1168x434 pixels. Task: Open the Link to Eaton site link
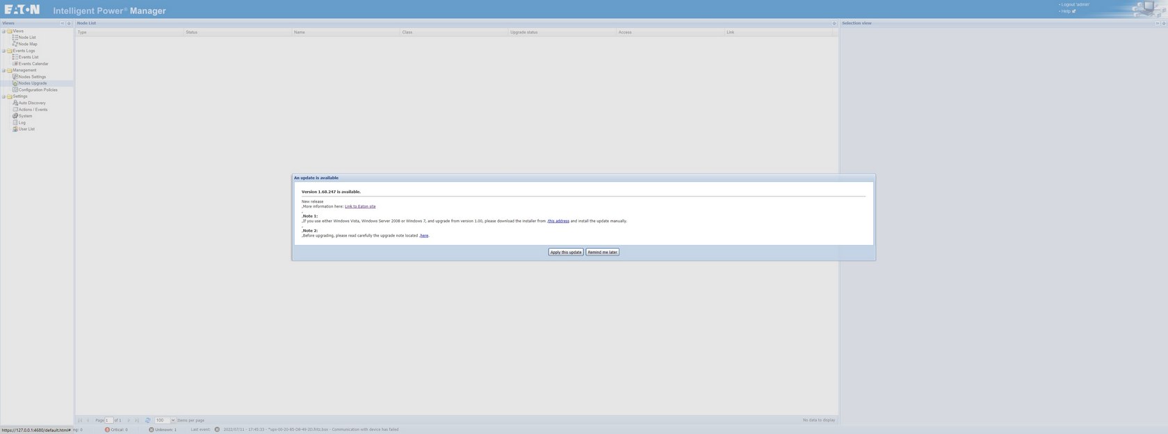pyautogui.click(x=360, y=206)
